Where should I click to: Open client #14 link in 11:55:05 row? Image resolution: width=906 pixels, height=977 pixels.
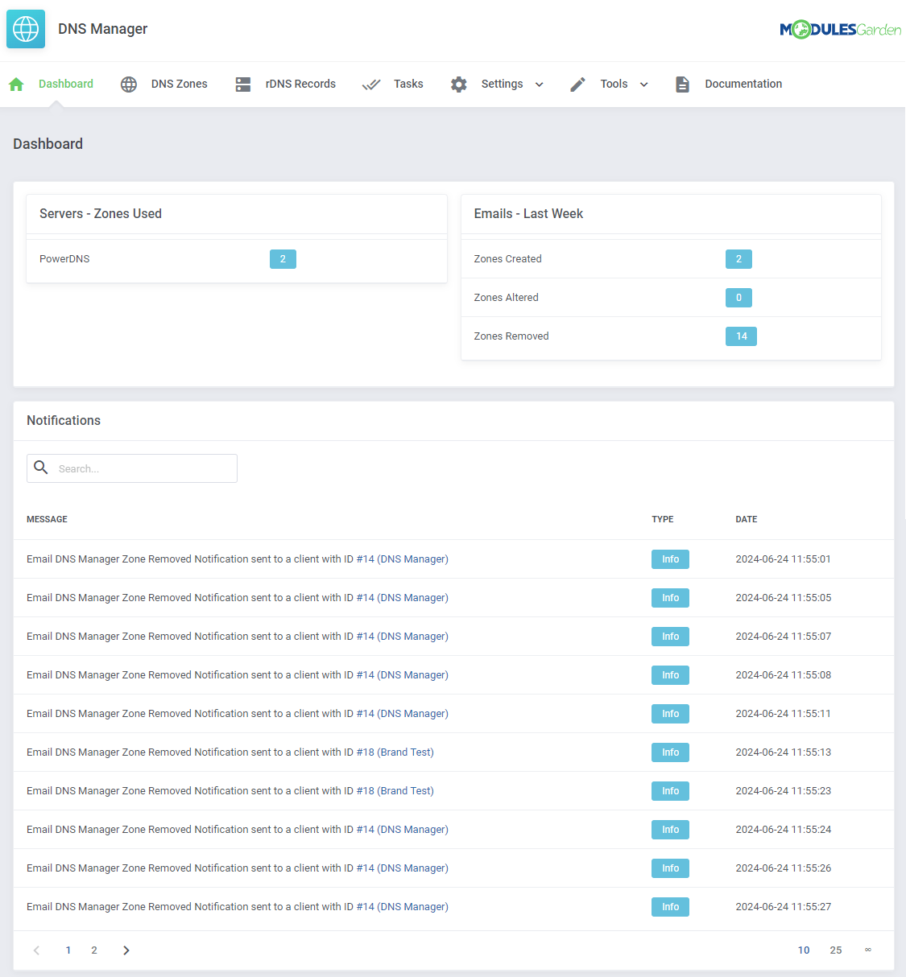(402, 598)
